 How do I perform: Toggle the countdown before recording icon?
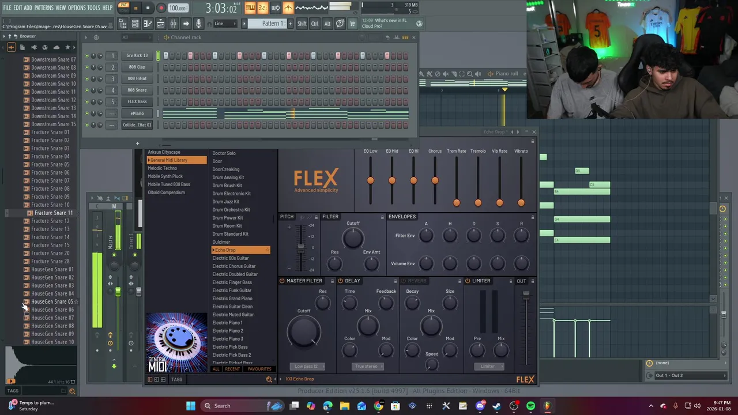coord(262,7)
